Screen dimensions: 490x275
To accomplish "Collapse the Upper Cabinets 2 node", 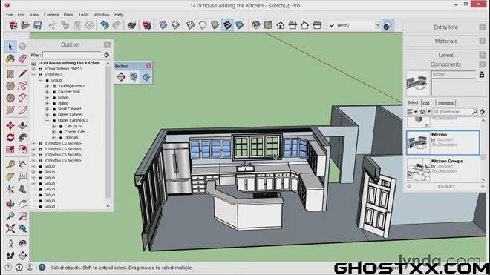I will (47, 121).
